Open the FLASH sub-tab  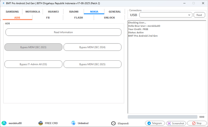click(79, 17)
